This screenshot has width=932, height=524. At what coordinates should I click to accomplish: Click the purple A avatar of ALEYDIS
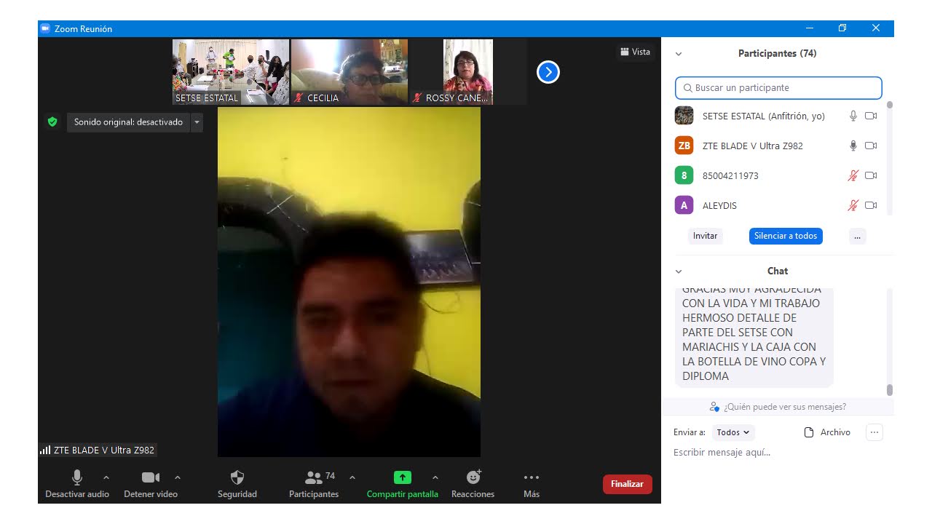(x=684, y=205)
